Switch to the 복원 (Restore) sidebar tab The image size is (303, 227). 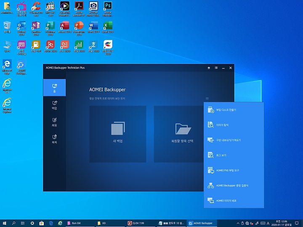54,122
